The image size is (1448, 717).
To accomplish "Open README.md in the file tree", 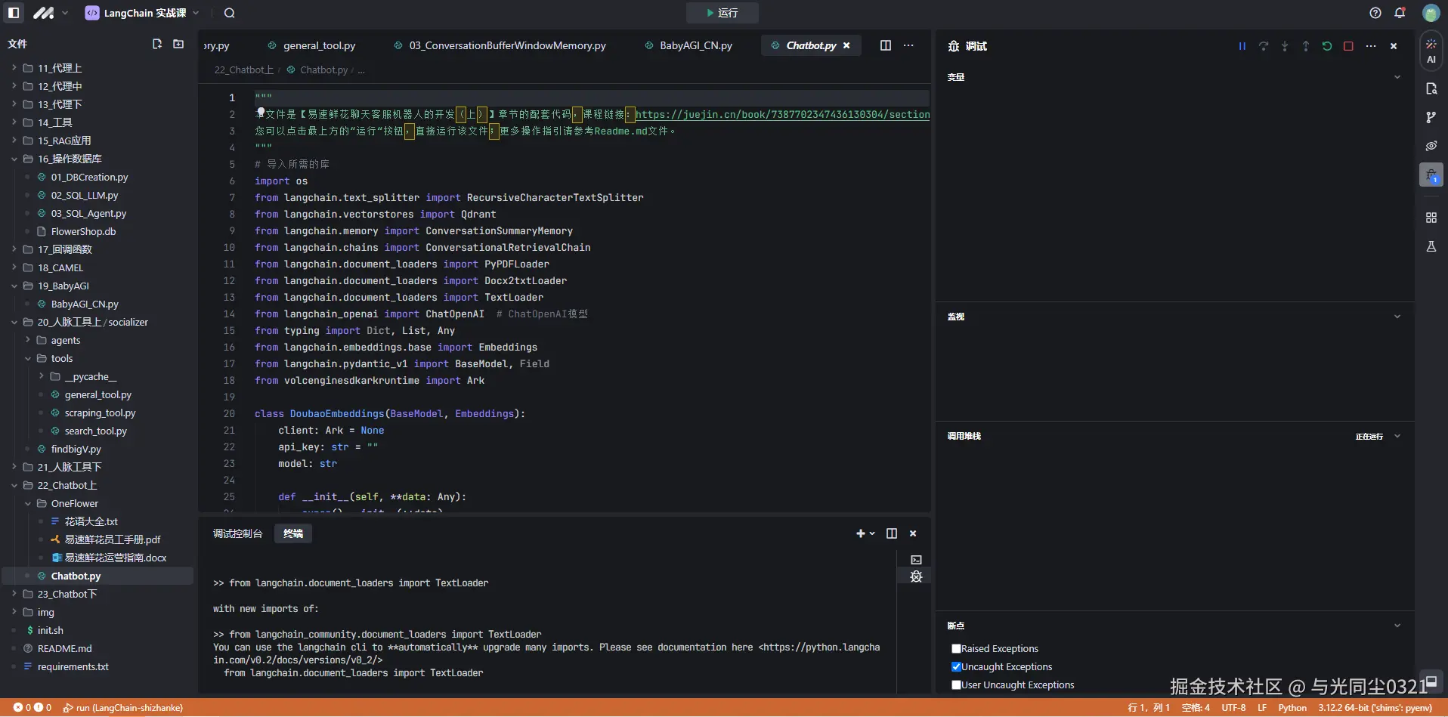I will (64, 648).
